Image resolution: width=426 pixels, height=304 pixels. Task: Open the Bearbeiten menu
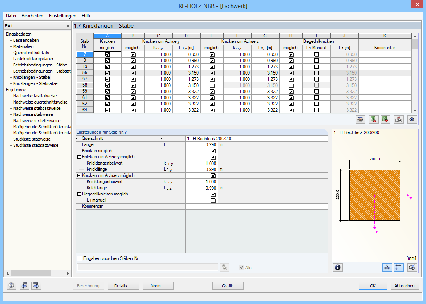click(33, 16)
